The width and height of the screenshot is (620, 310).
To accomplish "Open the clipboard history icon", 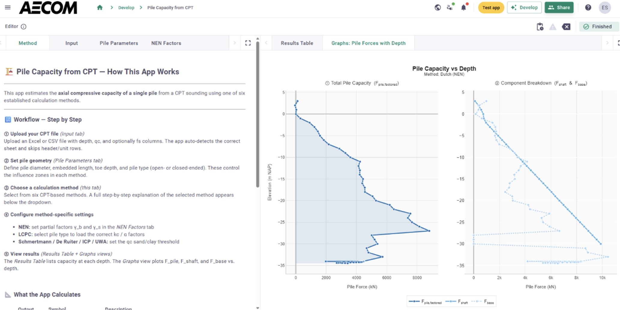I will tap(540, 27).
